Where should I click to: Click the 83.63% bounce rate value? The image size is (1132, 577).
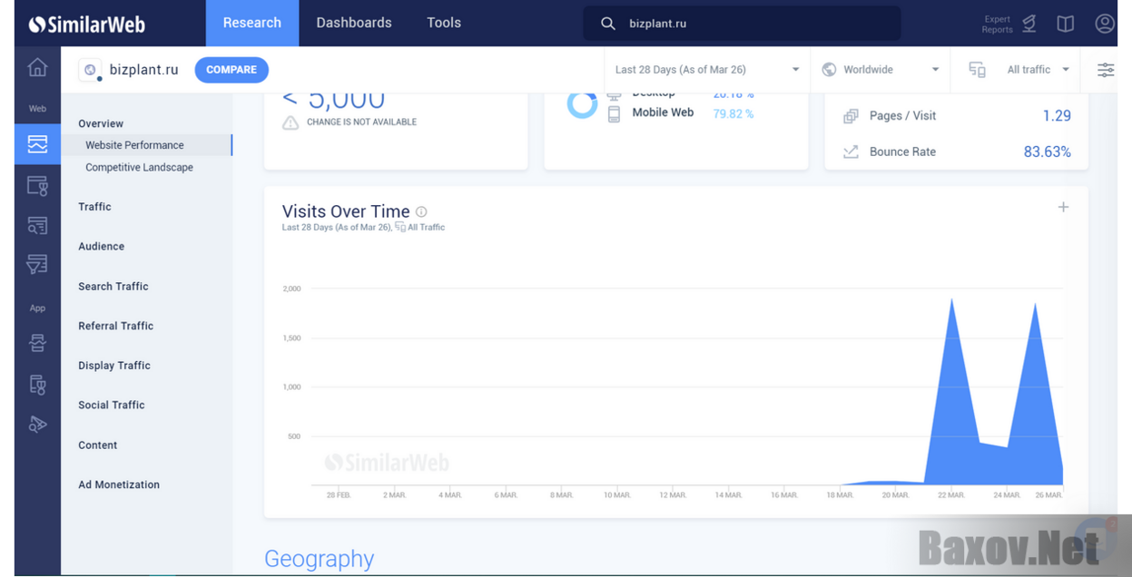pos(1047,152)
